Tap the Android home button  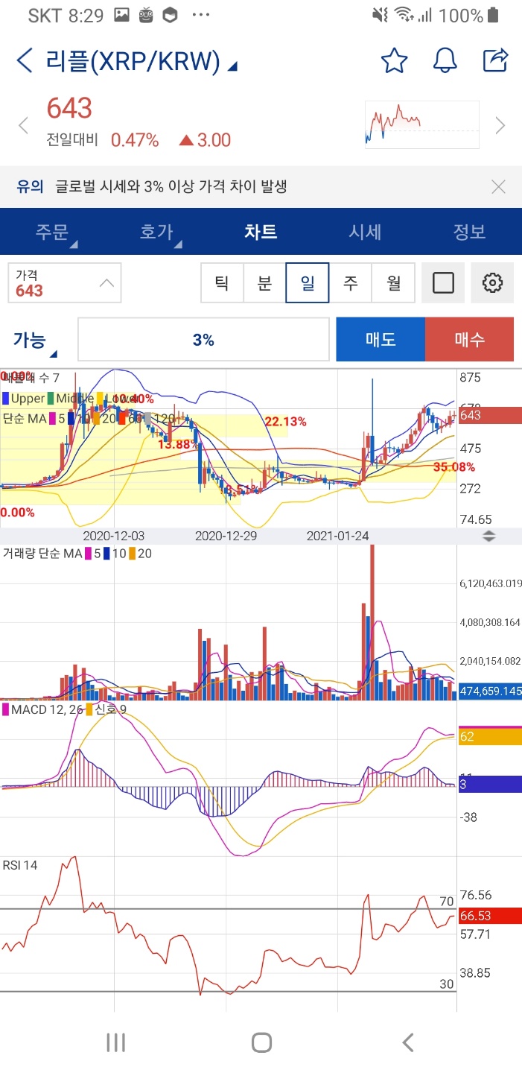point(261,1042)
